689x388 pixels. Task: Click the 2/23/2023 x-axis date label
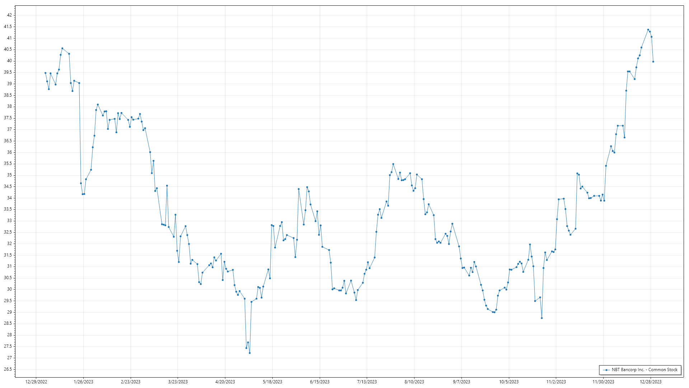tap(131, 382)
